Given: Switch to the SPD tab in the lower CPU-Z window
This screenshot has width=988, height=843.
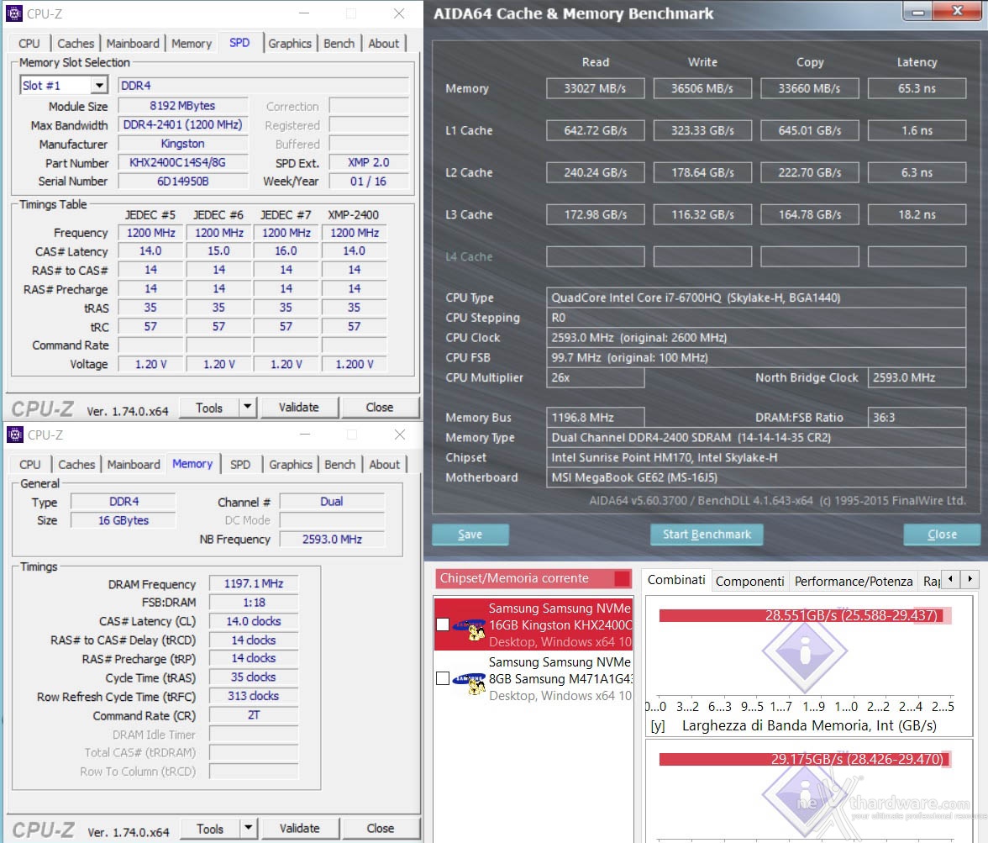Looking at the screenshot, I should coord(240,465).
